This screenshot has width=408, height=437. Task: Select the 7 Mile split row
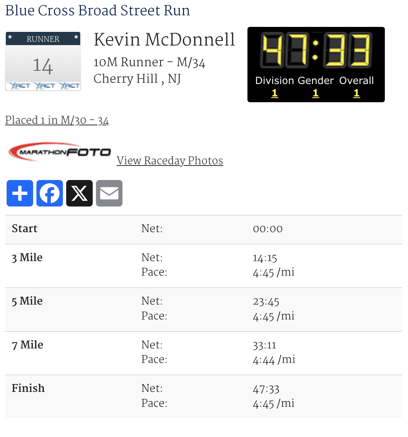click(x=203, y=353)
